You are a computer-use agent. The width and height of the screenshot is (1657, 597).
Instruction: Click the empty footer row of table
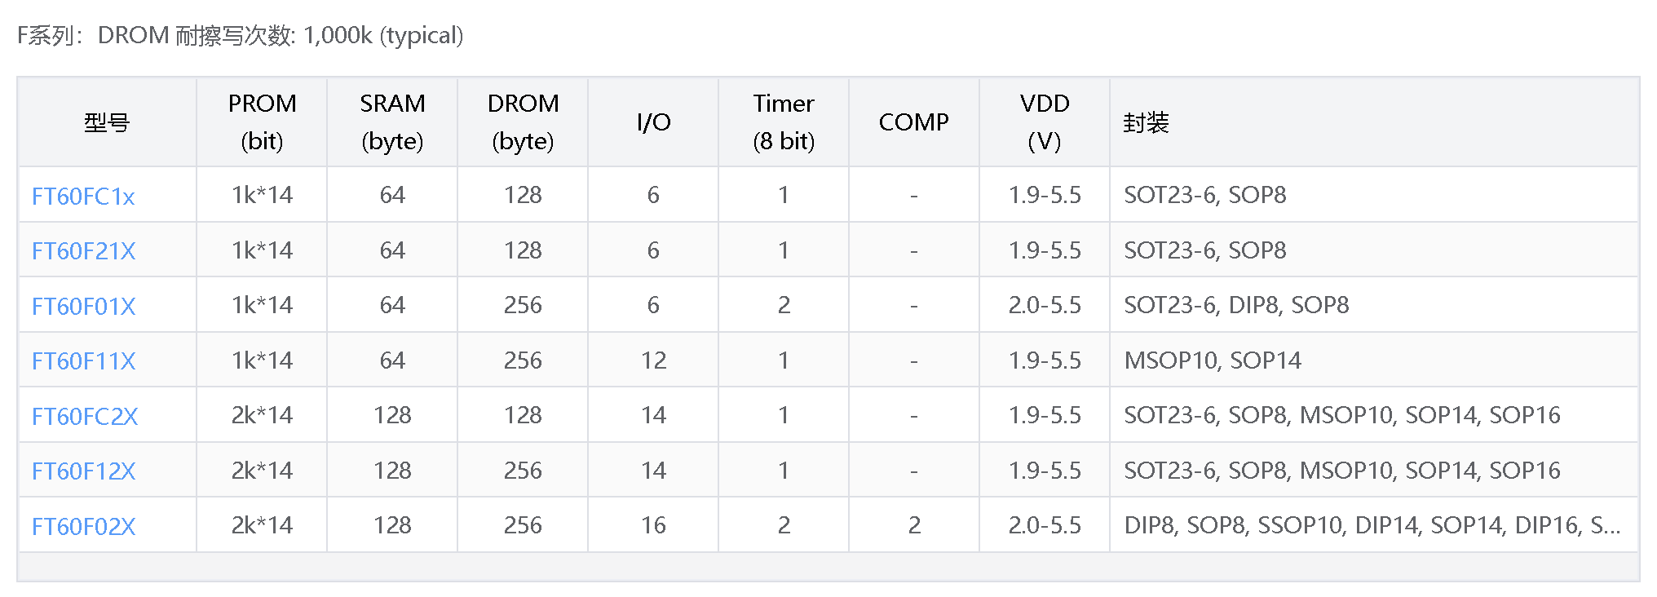[x=828, y=566]
